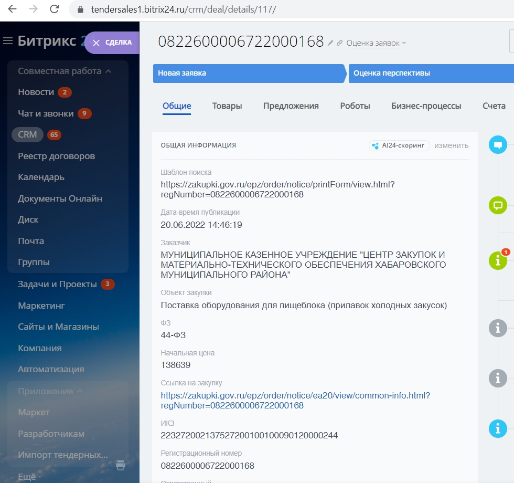Screen dimensions: 514x483
Task: Copy deal link using chain icon
Action: tap(339, 43)
